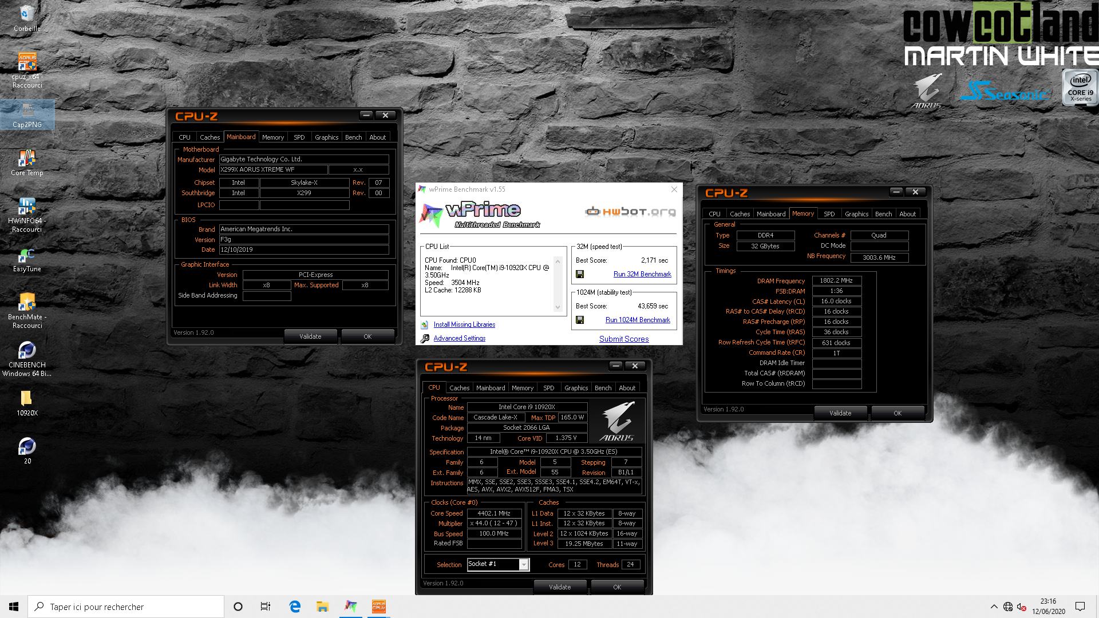The height and width of the screenshot is (618, 1099).
Task: Click the Core Speed 4402.1 MHz value
Action: tap(494, 514)
